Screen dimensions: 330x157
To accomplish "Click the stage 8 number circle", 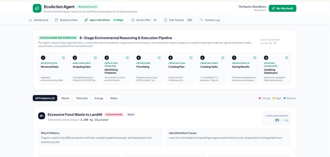I will click(x=266, y=58).
